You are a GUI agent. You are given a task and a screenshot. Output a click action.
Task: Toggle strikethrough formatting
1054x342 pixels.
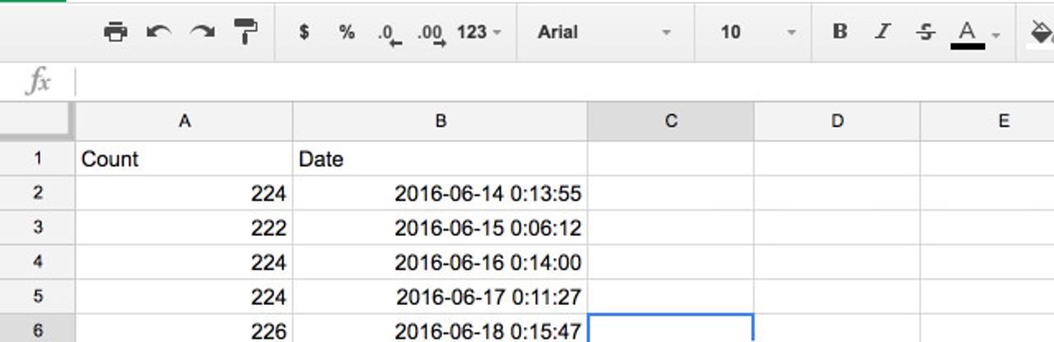pyautogui.click(x=926, y=32)
